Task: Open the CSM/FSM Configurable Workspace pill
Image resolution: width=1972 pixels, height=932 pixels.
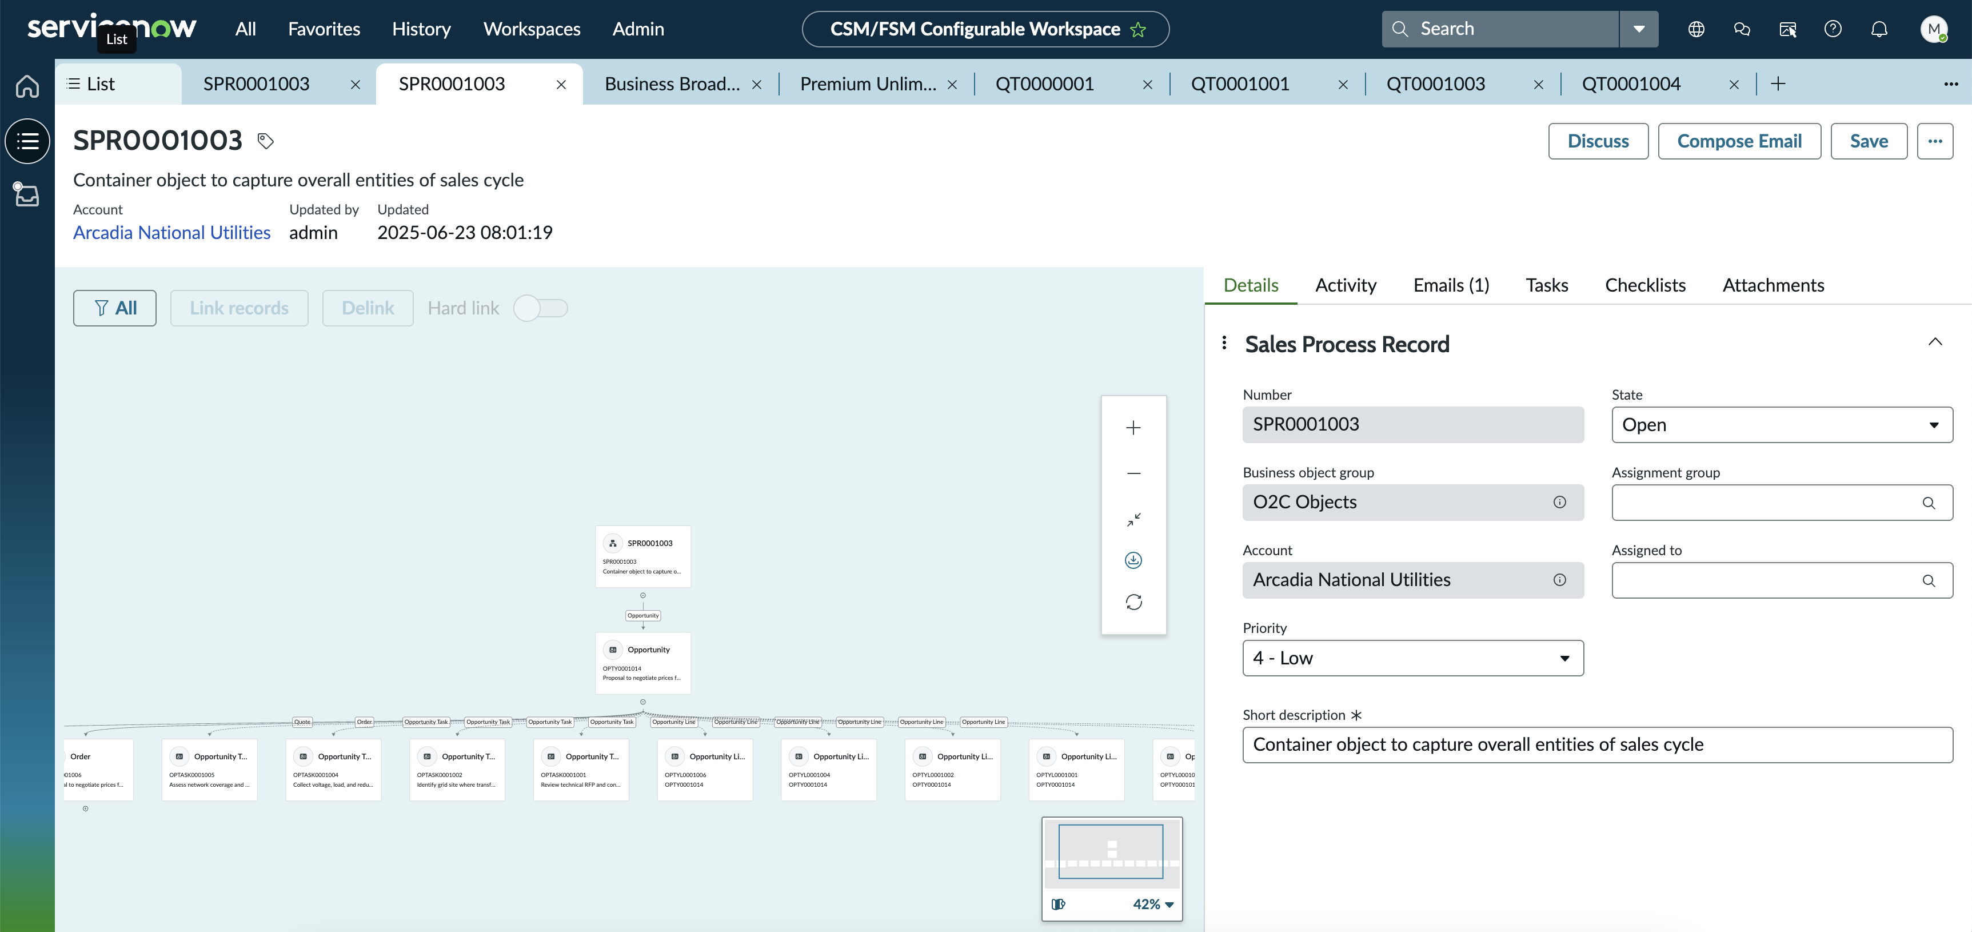Action: (x=985, y=29)
